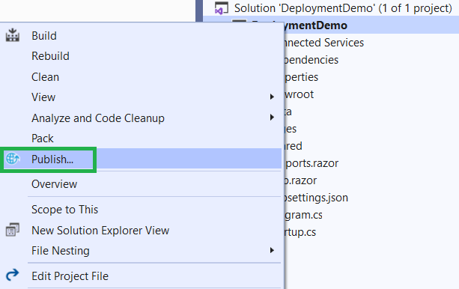Screen dimensions: 459x289
Task: Click the globe Publish icon
Action: pos(13,159)
